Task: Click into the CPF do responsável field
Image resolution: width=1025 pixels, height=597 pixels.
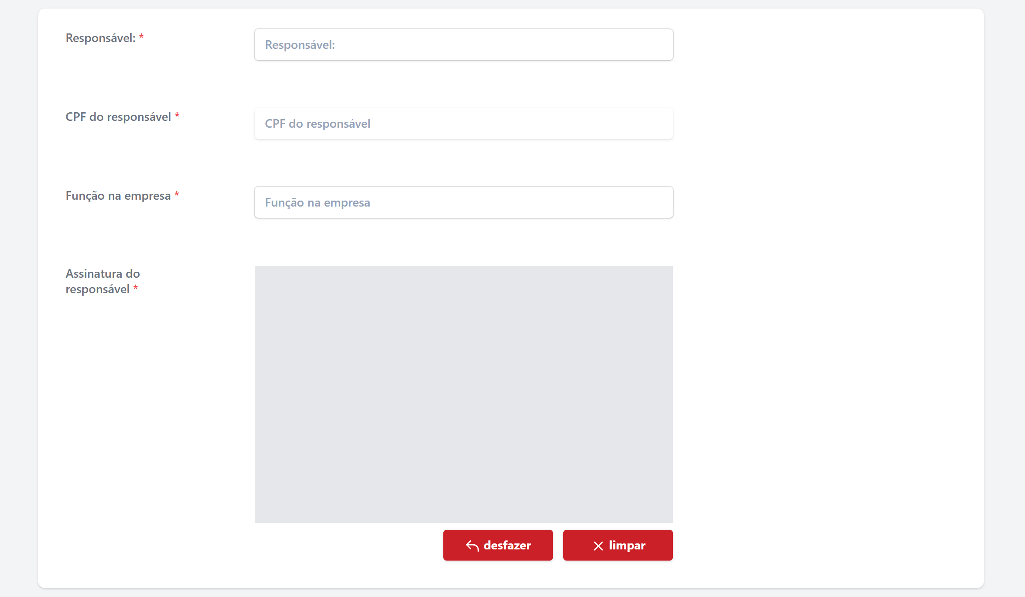Action: pos(463,123)
